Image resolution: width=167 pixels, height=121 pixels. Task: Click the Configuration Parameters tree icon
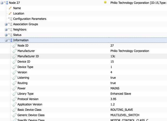pyautogui.click(x=10, y=19)
